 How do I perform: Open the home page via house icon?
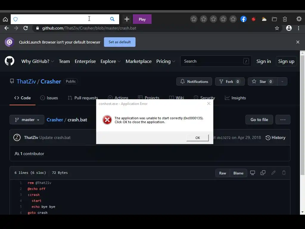[5, 19]
